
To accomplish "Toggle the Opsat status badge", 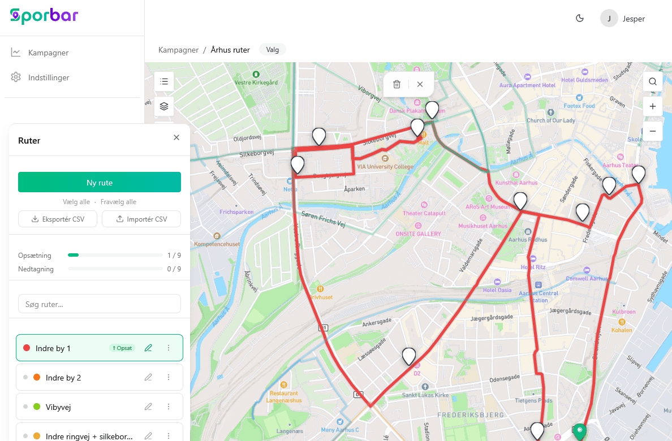I will (122, 348).
